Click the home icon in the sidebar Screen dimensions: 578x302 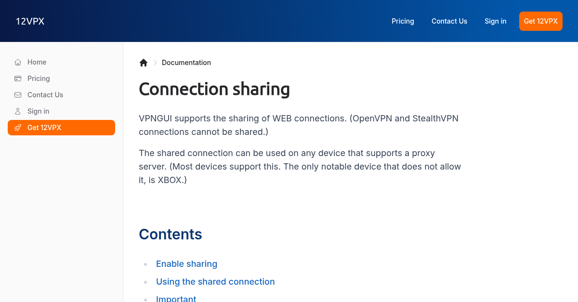[x=17, y=62]
